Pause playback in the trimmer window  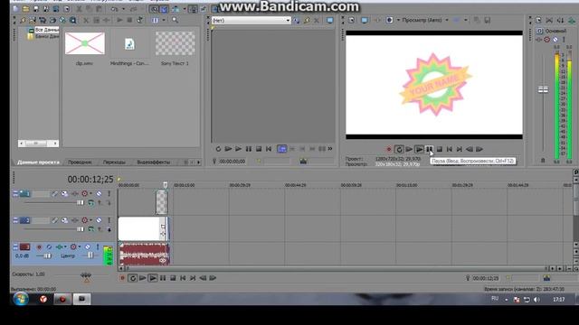249,149
